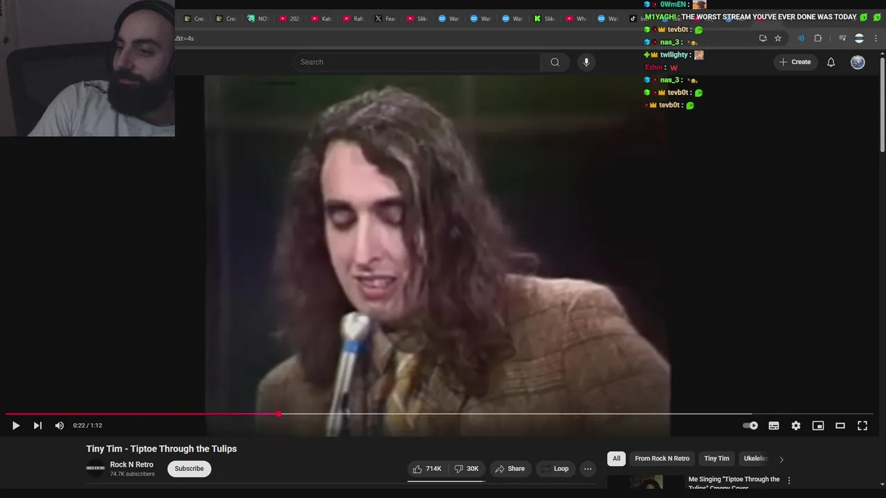Switch to the 'Kat' browser tab
The image size is (886, 498).
(x=321, y=19)
